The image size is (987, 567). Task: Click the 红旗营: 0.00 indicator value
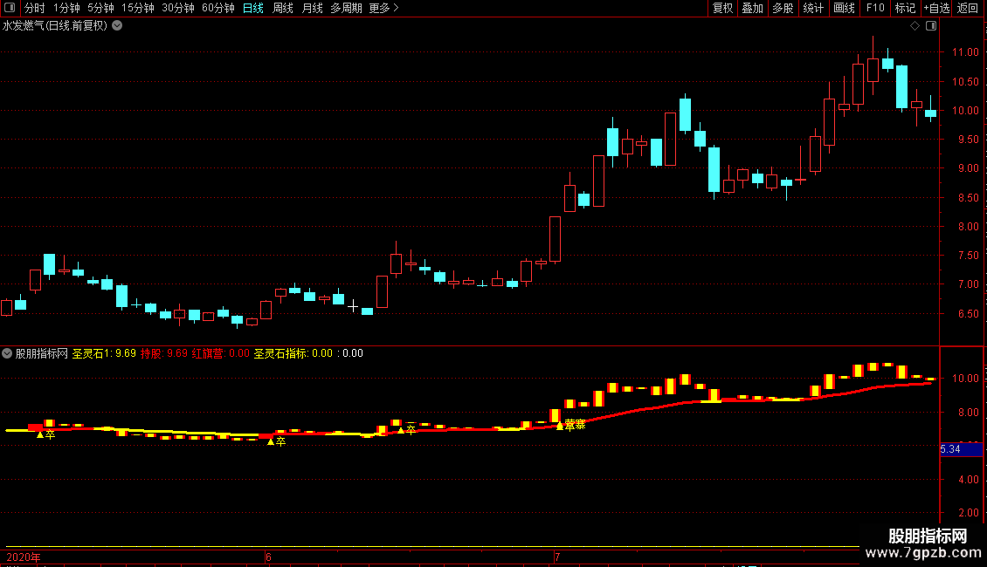(x=220, y=353)
